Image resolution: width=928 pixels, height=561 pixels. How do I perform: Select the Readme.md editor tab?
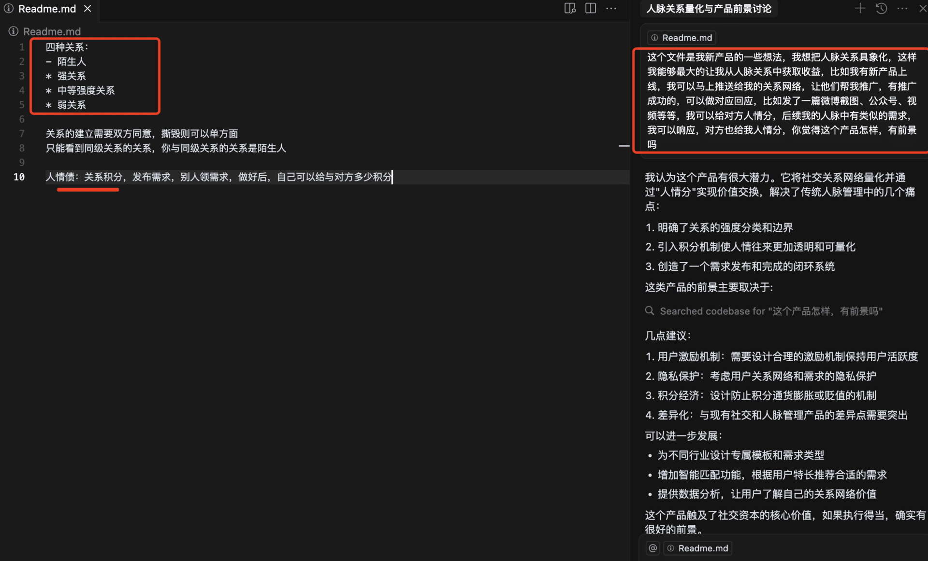coord(47,8)
